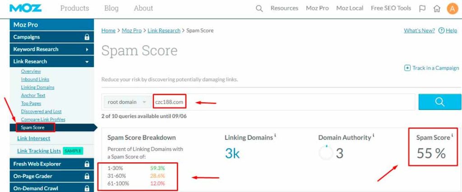Screen dimensions: 462x192
Task: Click the 61-100% range label
Action: [118, 183]
